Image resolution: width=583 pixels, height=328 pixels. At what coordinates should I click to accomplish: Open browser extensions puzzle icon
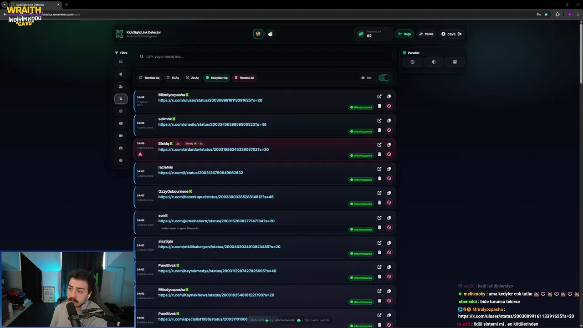[x=557, y=14]
